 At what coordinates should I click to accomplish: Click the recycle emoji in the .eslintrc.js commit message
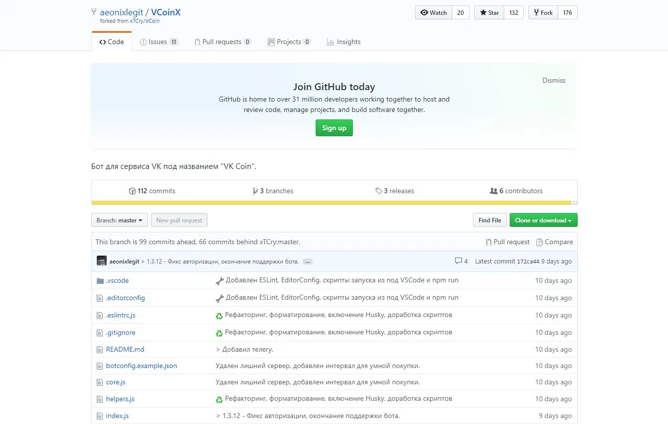[x=219, y=316]
